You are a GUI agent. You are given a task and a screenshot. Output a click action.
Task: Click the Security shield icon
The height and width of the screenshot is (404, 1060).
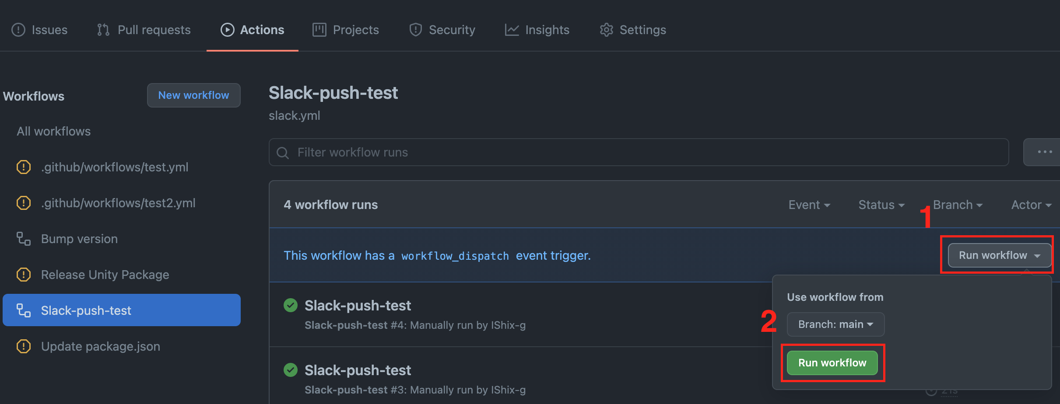coord(415,30)
